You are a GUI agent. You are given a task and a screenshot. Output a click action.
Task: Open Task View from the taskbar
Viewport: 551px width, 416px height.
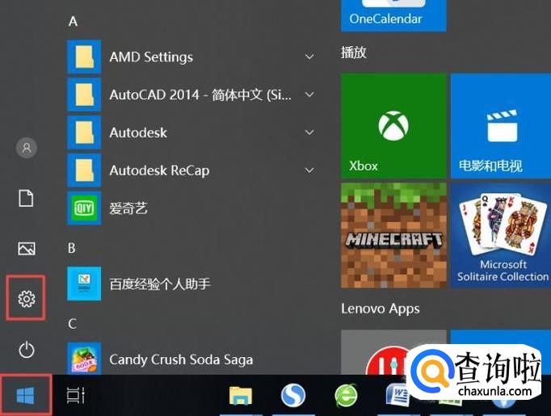tap(76, 395)
